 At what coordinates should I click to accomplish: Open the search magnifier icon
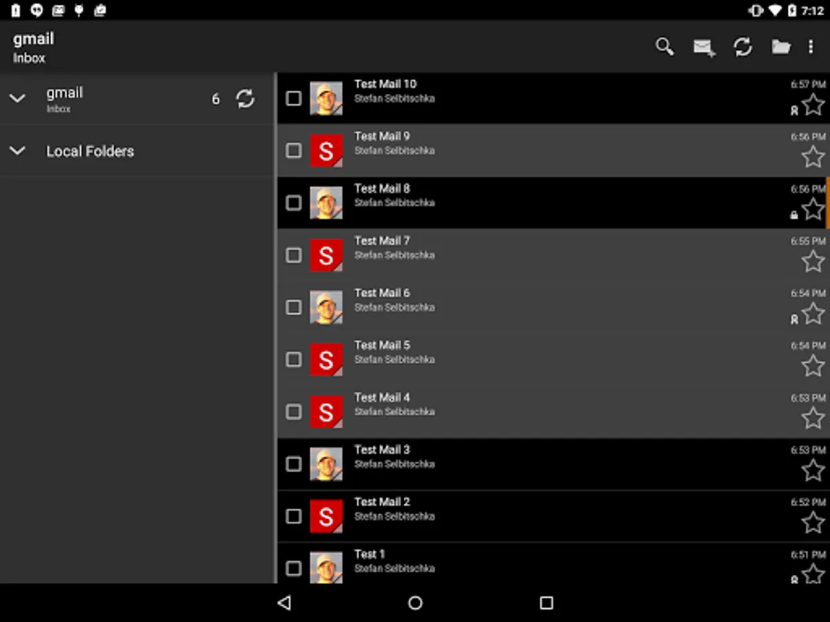coord(665,47)
